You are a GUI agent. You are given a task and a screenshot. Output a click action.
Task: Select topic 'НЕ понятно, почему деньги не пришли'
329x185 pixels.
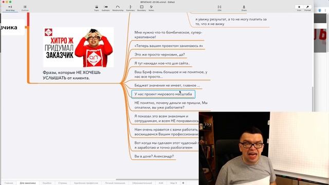click(171, 105)
